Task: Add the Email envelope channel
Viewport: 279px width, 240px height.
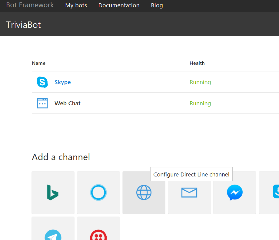Action: click(189, 192)
